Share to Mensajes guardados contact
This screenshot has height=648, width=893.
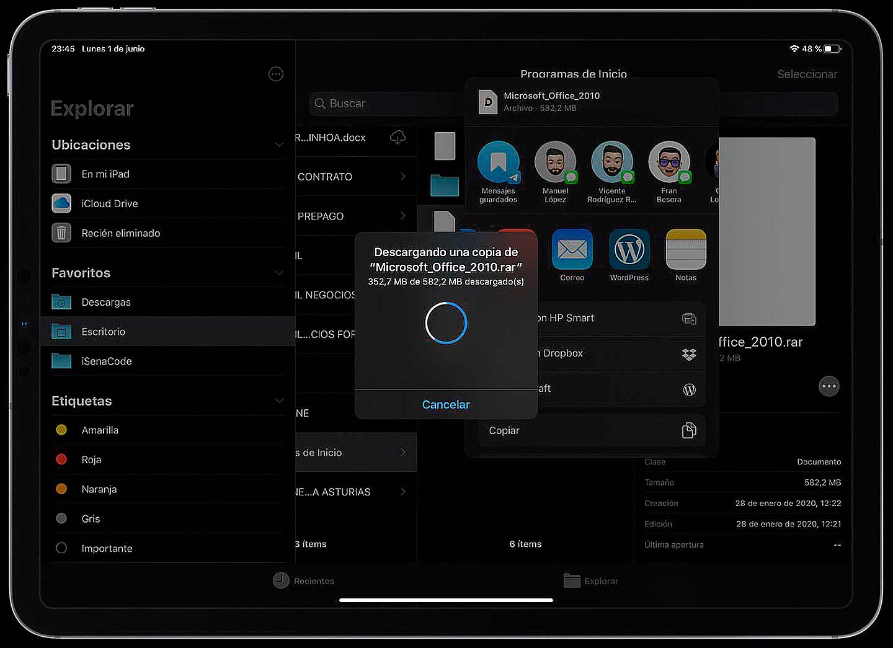tap(498, 172)
